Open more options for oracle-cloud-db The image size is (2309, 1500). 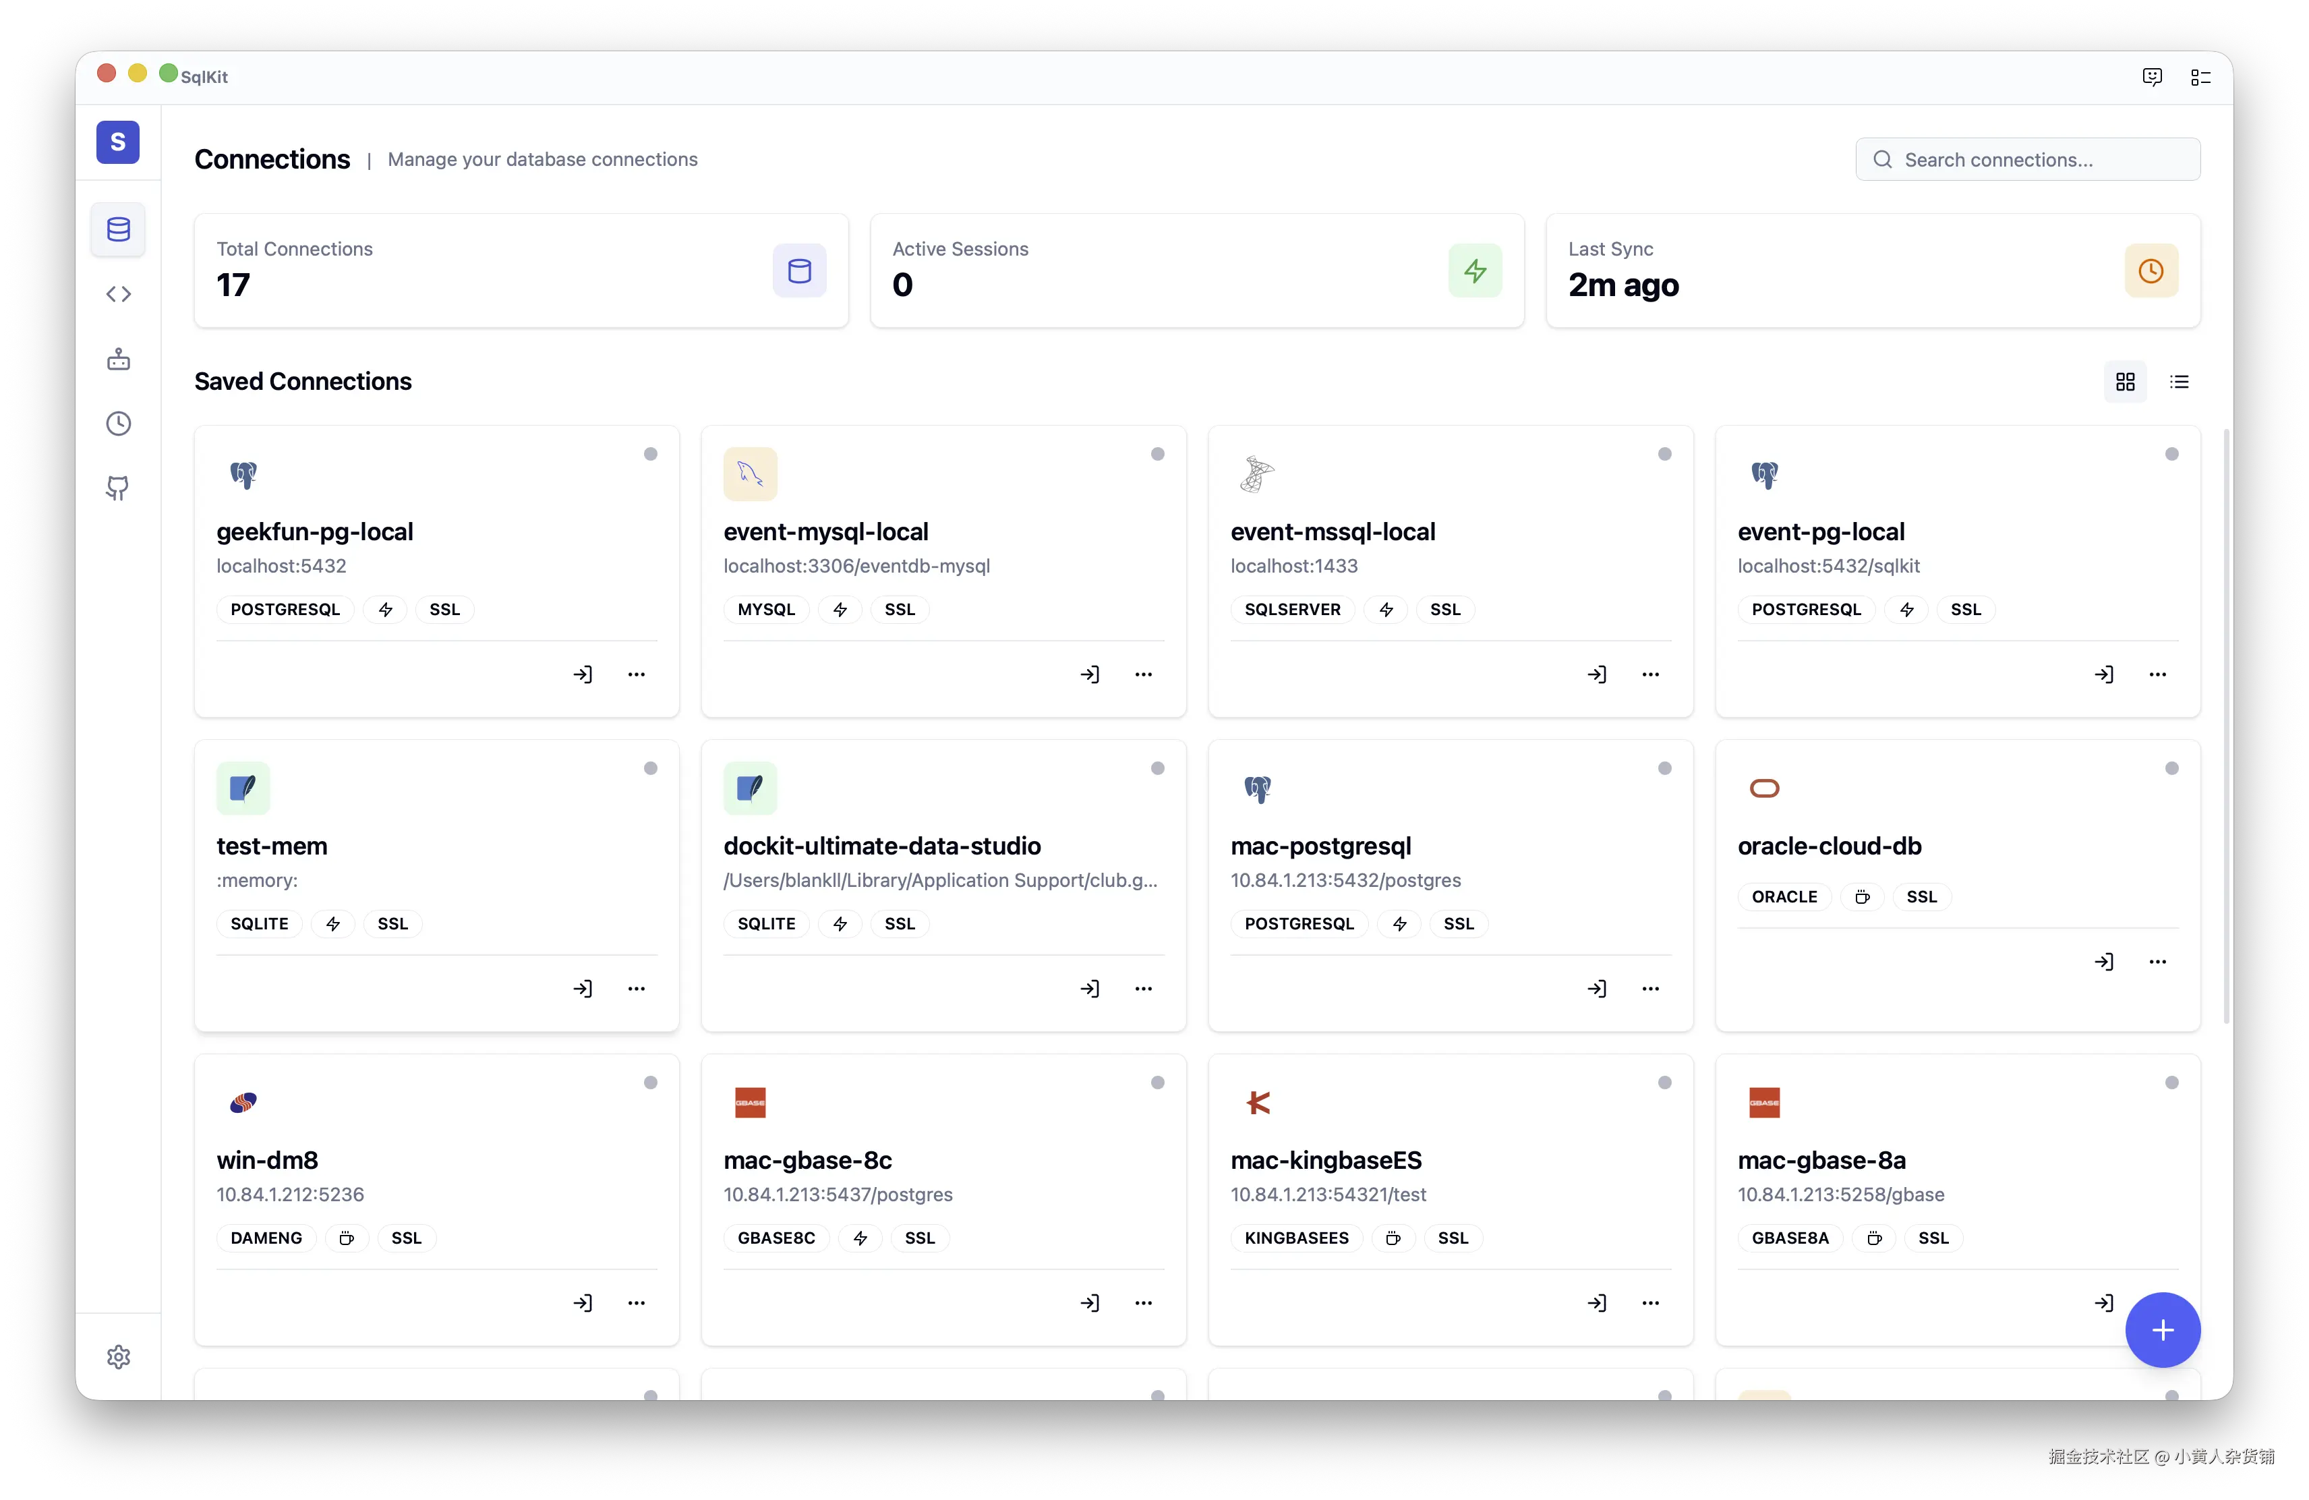click(x=2158, y=962)
